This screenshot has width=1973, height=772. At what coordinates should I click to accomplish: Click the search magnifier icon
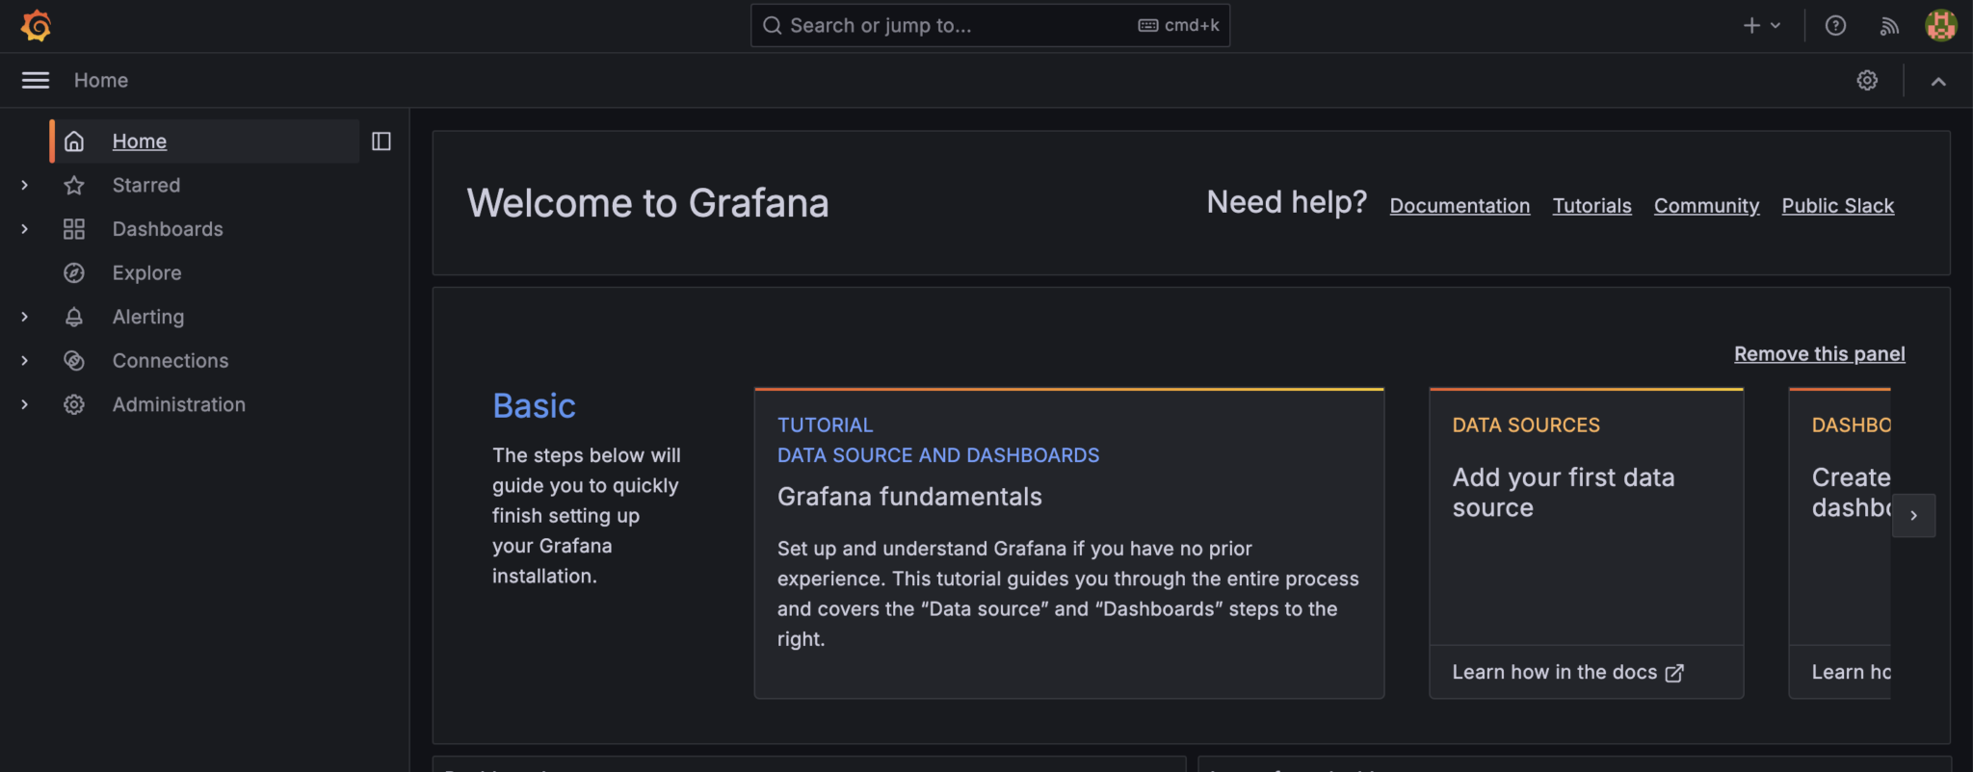click(x=772, y=26)
